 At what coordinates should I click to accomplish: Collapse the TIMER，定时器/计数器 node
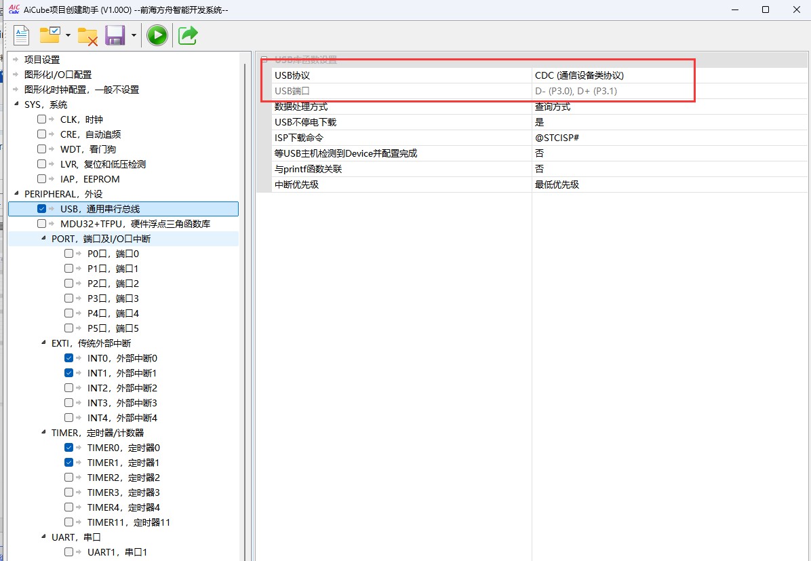point(43,433)
